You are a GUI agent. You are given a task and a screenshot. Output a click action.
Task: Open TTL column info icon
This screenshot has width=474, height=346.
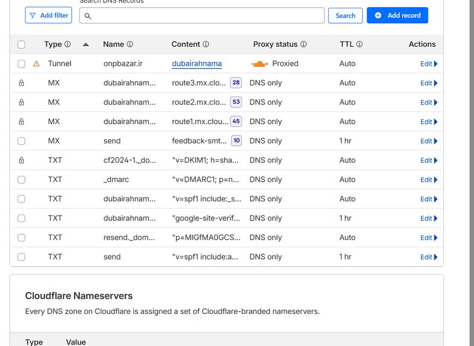pyautogui.click(x=360, y=44)
